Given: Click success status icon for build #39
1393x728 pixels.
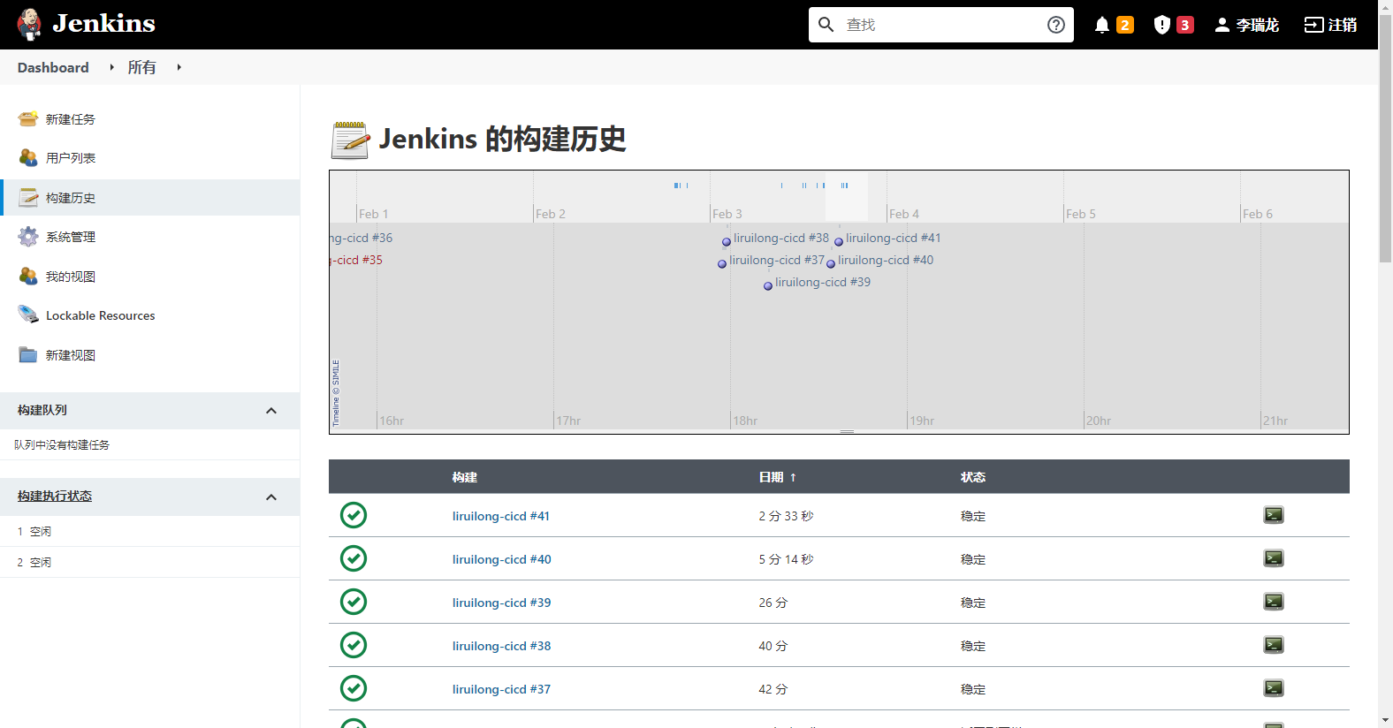Looking at the screenshot, I should [x=354, y=602].
